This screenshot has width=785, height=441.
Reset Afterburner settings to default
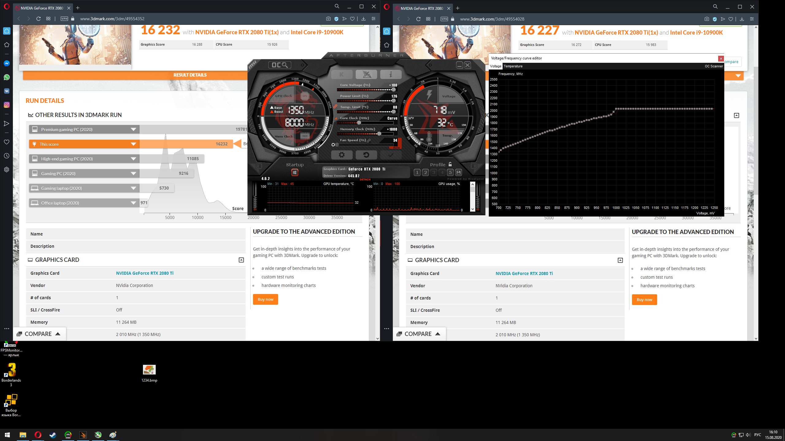pyautogui.click(x=366, y=155)
